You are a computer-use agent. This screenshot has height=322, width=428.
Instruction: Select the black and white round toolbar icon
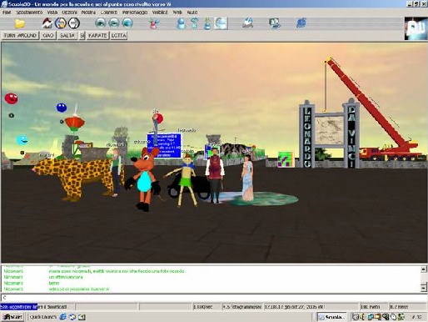tap(74, 23)
